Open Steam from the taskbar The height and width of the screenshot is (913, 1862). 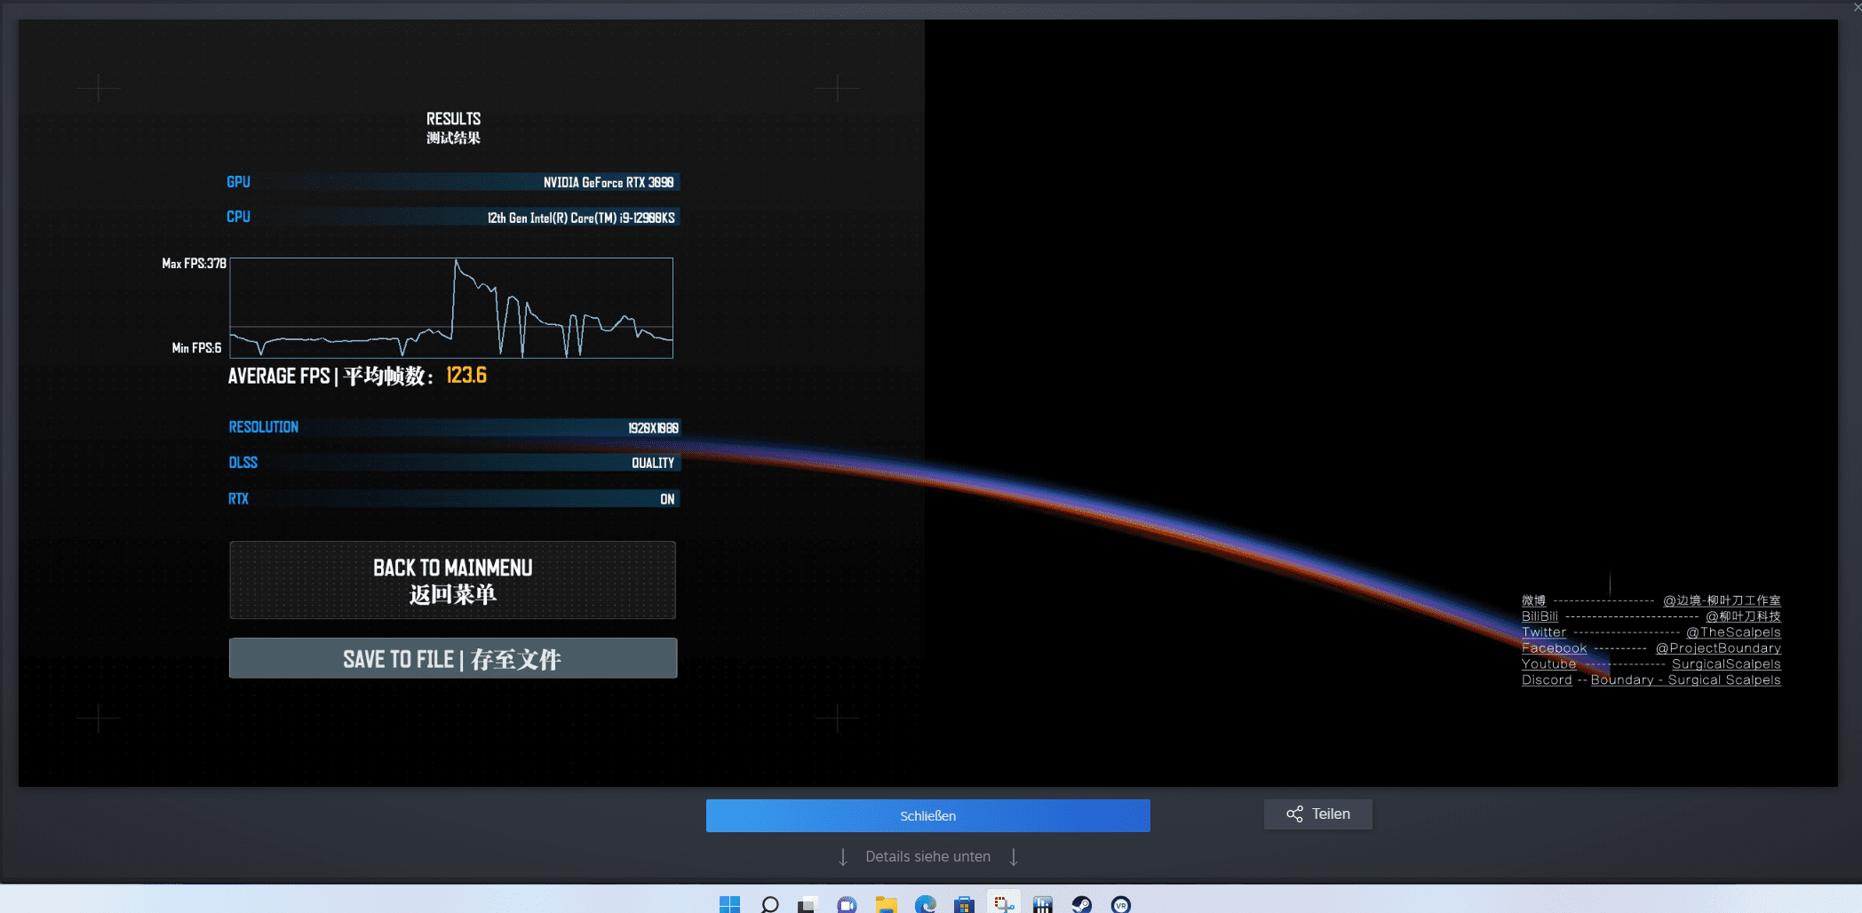(1081, 904)
